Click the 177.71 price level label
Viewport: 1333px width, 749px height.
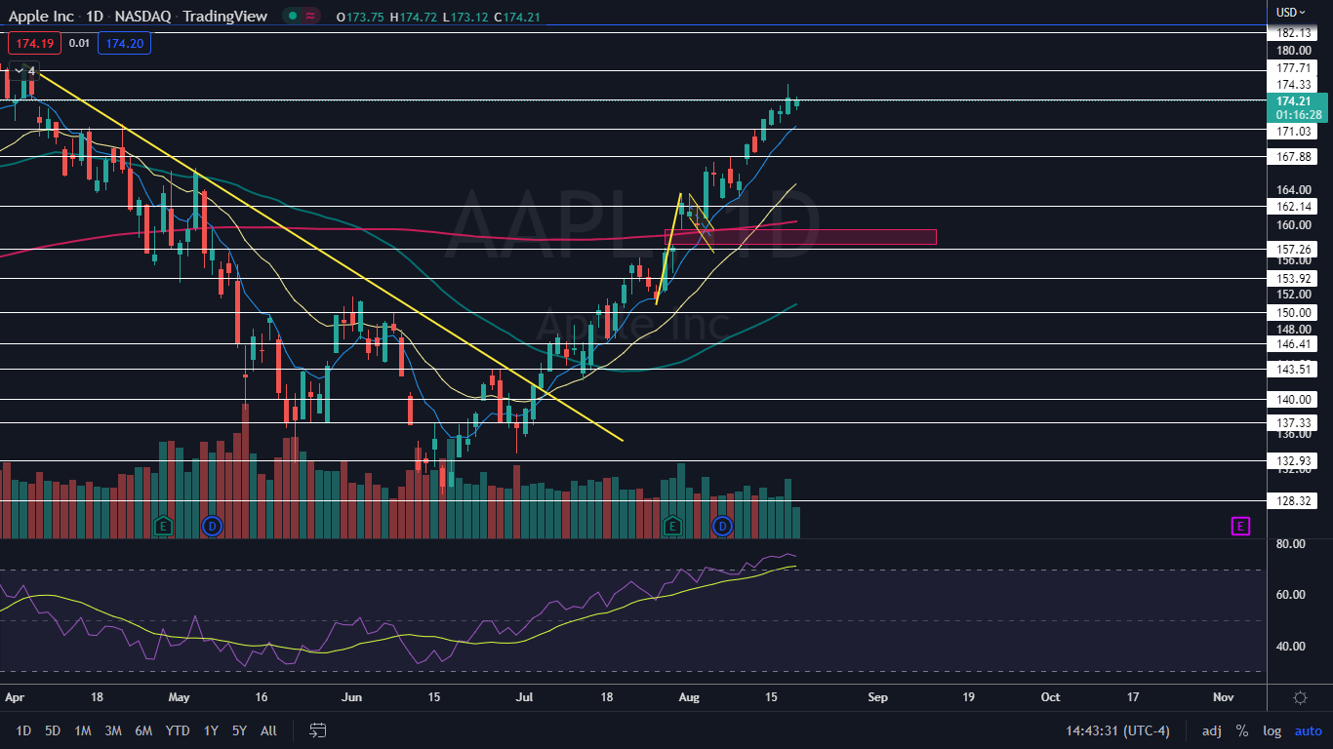(1293, 68)
